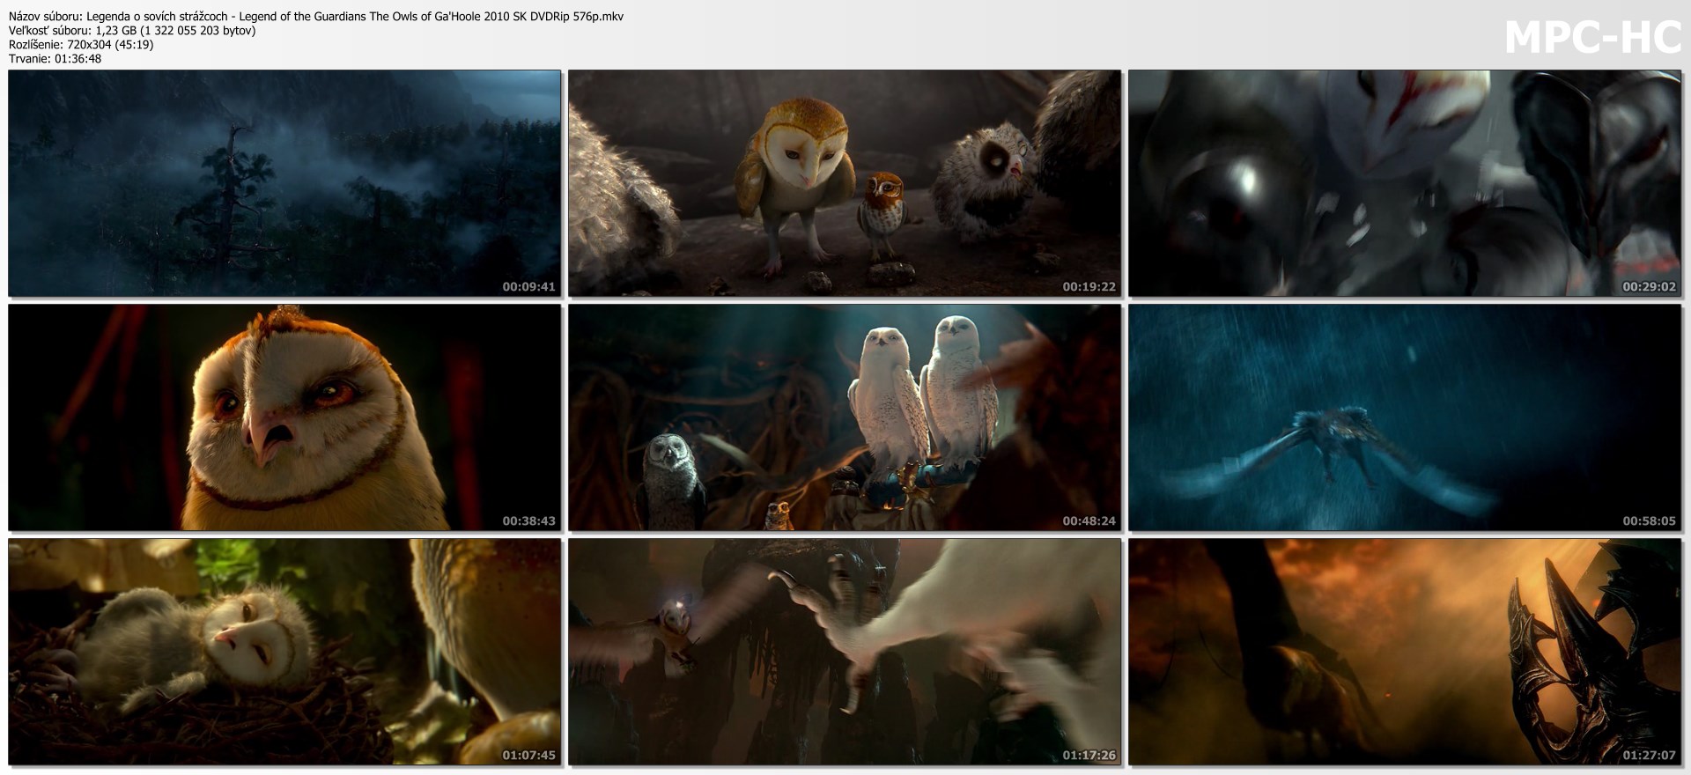Open the blurred white wing thumbnail at 01:17:26
Image resolution: width=1691 pixels, height=775 pixels.
click(845, 652)
